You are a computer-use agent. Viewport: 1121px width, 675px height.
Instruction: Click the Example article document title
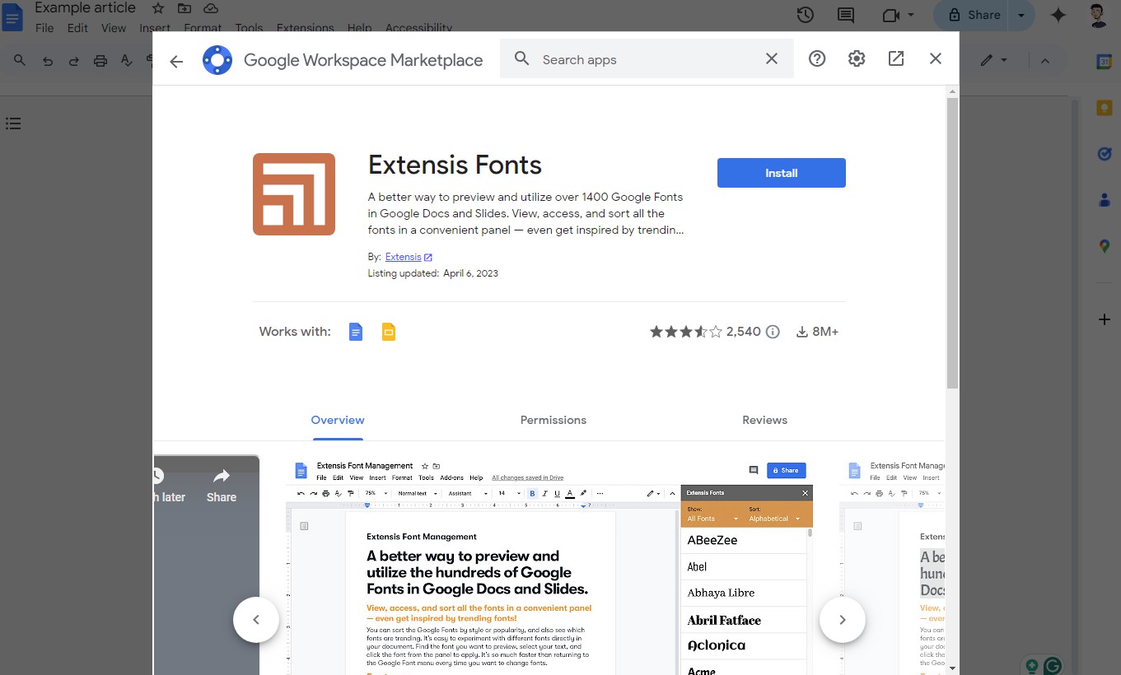pos(85,8)
